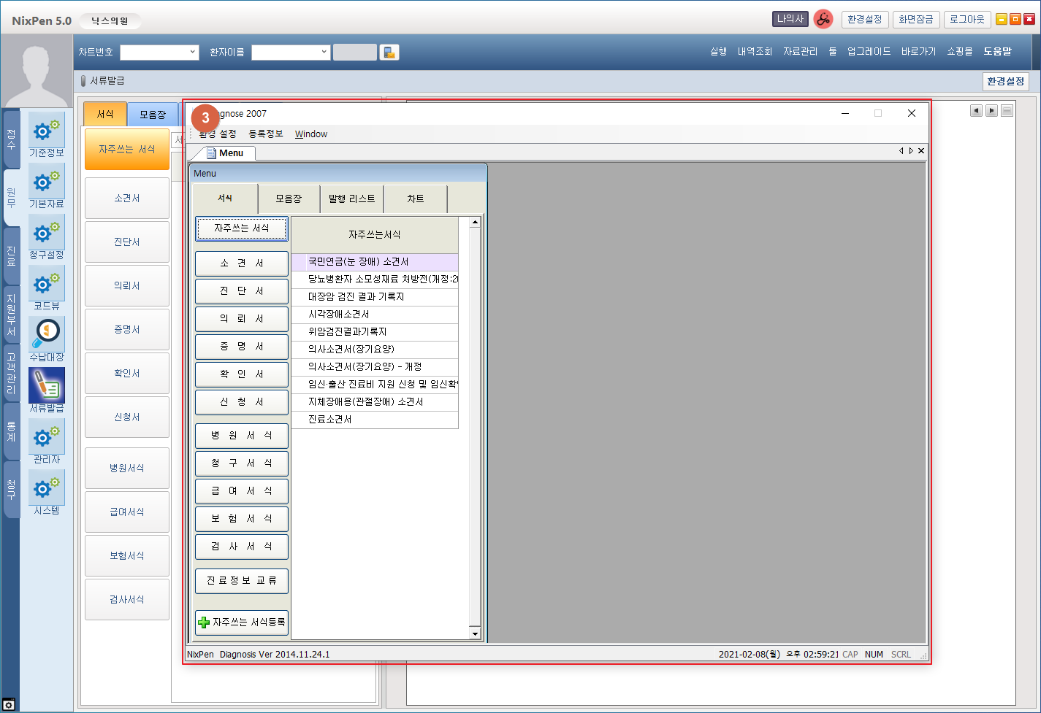The image size is (1041, 713).
Task: Switch to the 발행 리스트 tab
Action: click(x=351, y=199)
